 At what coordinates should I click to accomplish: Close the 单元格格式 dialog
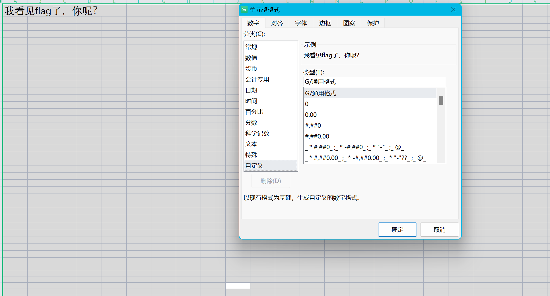coord(453,10)
